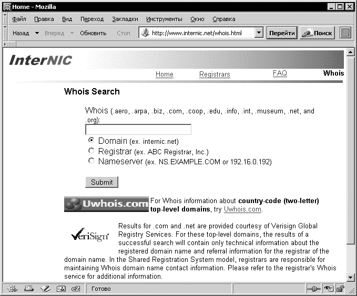
Task: Maximize the Mozilla window
Action: click(340, 7)
